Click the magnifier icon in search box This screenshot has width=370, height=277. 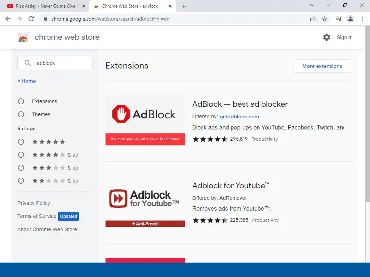coord(27,63)
